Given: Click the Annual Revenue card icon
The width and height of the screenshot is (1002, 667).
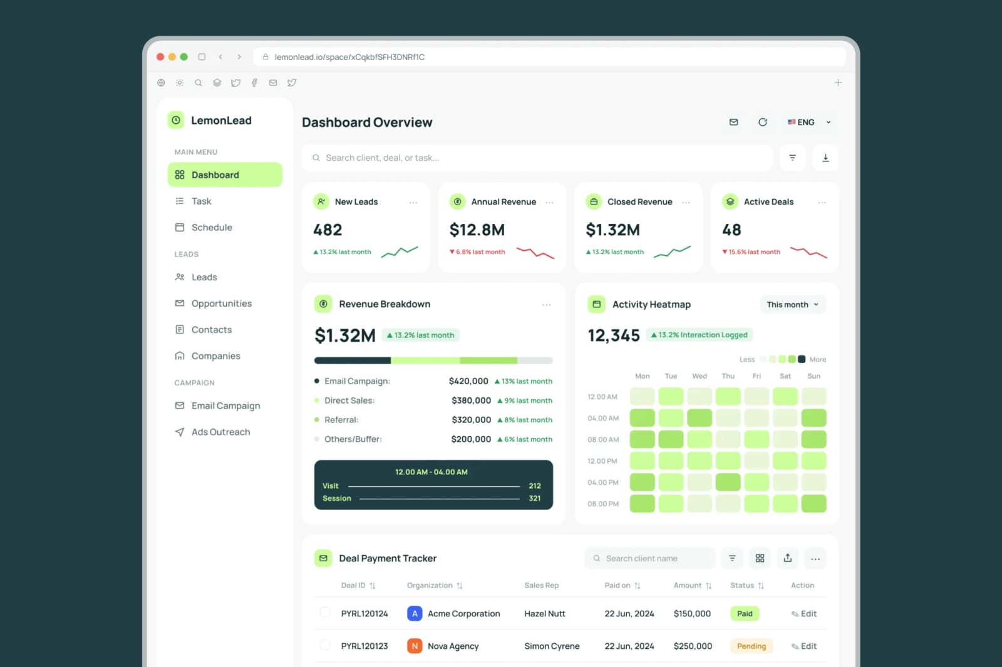Looking at the screenshot, I should (458, 201).
